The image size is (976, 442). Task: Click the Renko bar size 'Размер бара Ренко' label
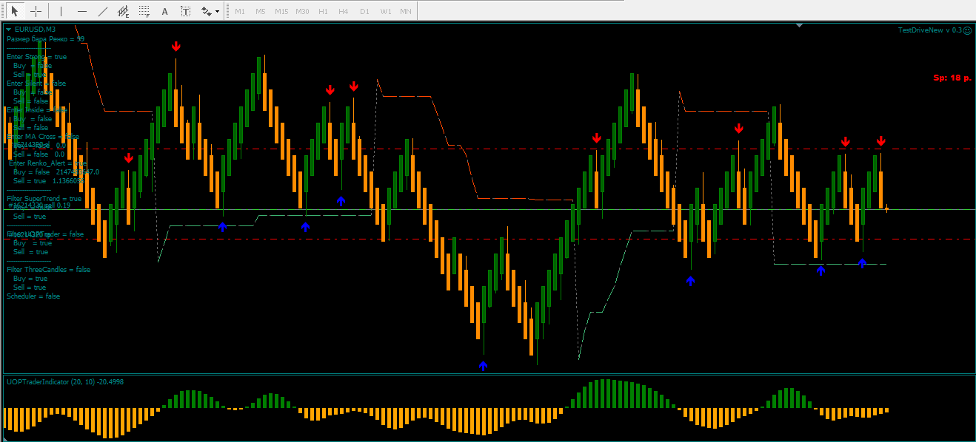click(x=45, y=39)
